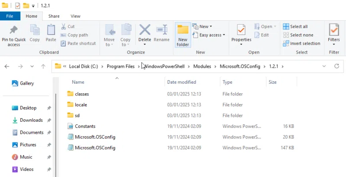Click the title bar new folder icon
Screen dimensions: 346x177
(x=26, y=6)
